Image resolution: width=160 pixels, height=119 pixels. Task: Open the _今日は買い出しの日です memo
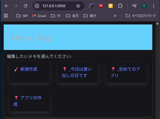tap(78, 72)
